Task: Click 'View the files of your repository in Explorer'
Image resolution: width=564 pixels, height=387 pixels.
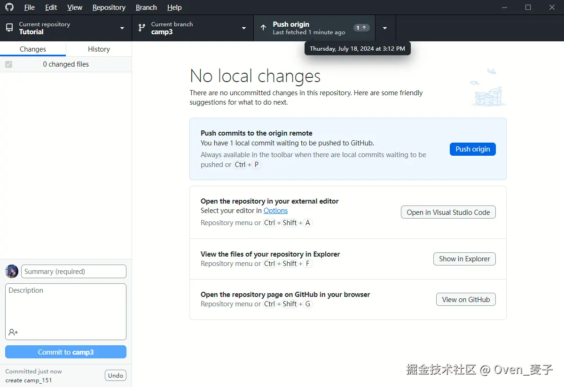Action: 270,254
